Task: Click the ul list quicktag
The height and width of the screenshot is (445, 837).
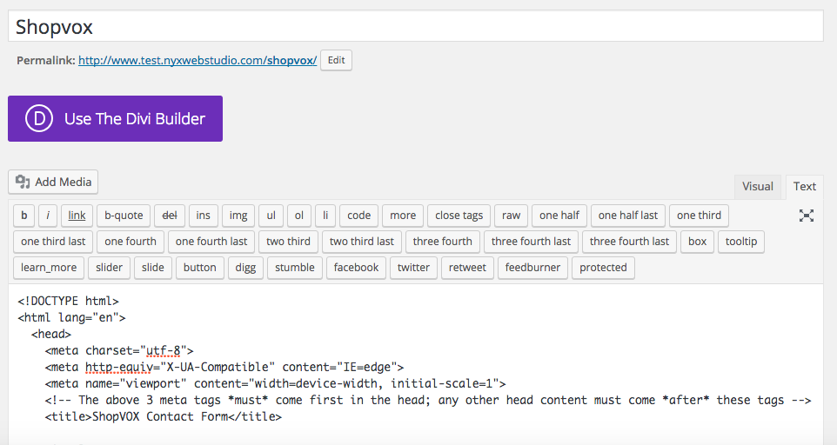Action: (271, 216)
